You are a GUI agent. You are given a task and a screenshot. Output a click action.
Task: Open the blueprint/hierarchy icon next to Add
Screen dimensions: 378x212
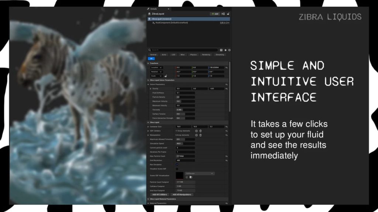pos(223,14)
